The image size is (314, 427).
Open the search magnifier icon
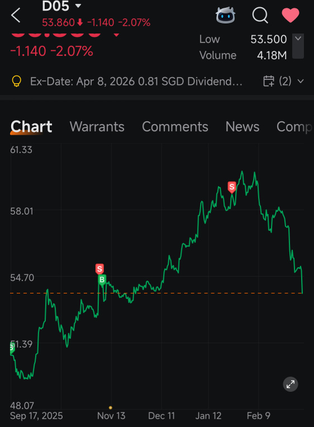[x=260, y=15]
